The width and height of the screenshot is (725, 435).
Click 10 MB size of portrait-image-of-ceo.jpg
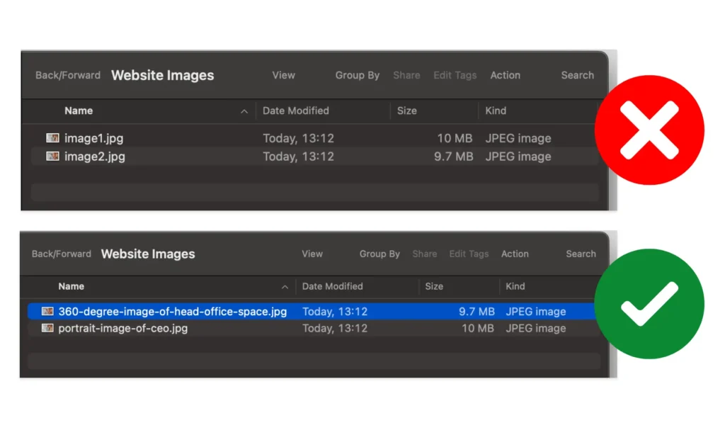pos(478,328)
